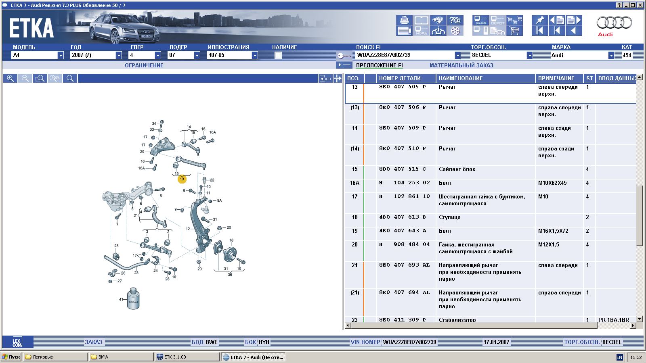Jump to first level with double-bar arrow icon

(540, 31)
